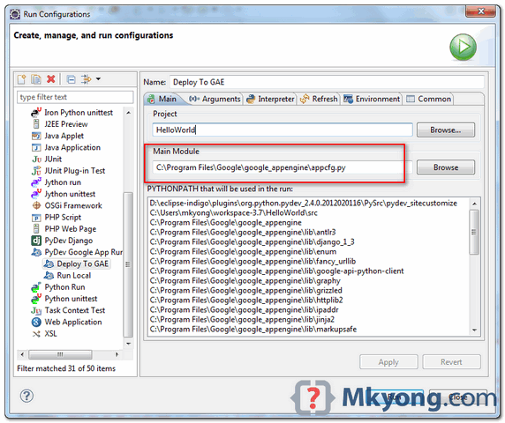505x423 pixels.
Task: Click the Apply button
Action: [x=388, y=362]
